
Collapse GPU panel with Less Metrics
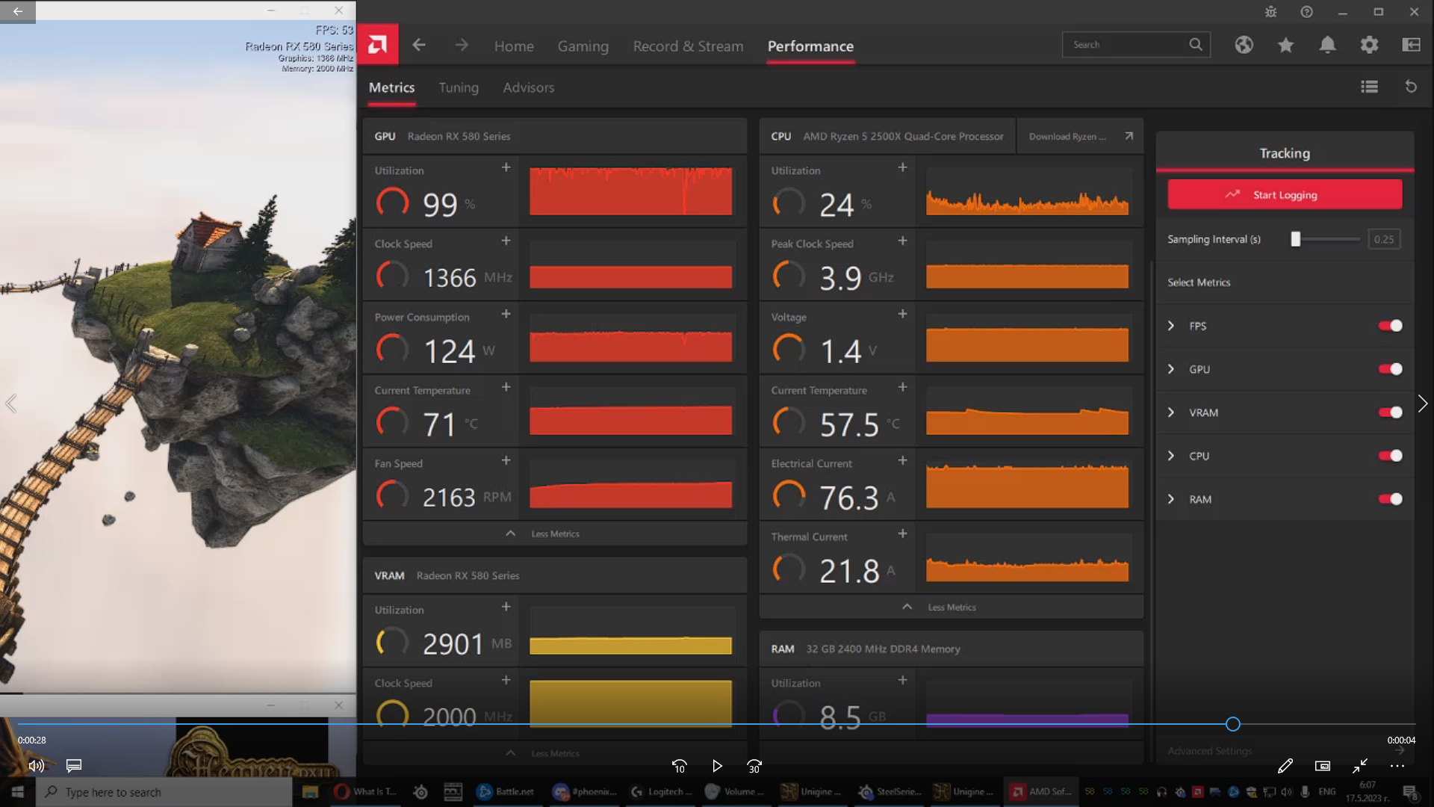[554, 534]
